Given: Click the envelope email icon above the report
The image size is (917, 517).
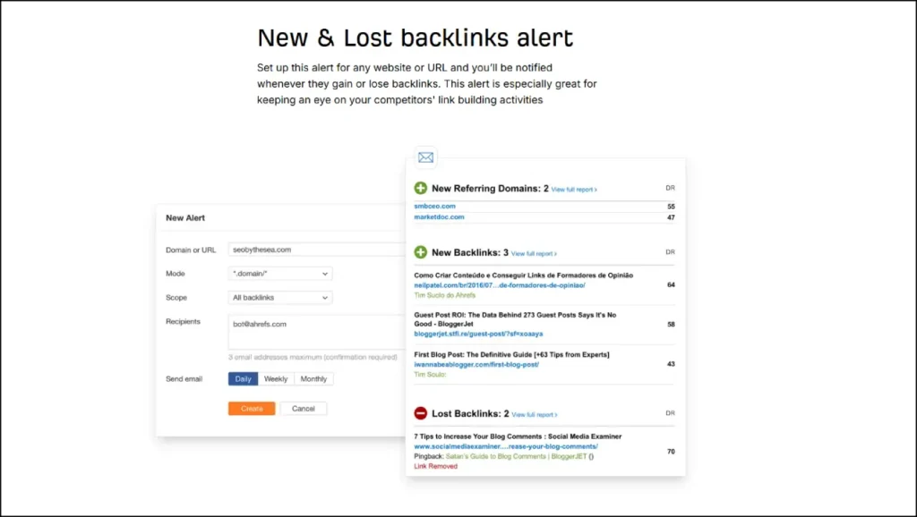Looking at the screenshot, I should [x=424, y=157].
